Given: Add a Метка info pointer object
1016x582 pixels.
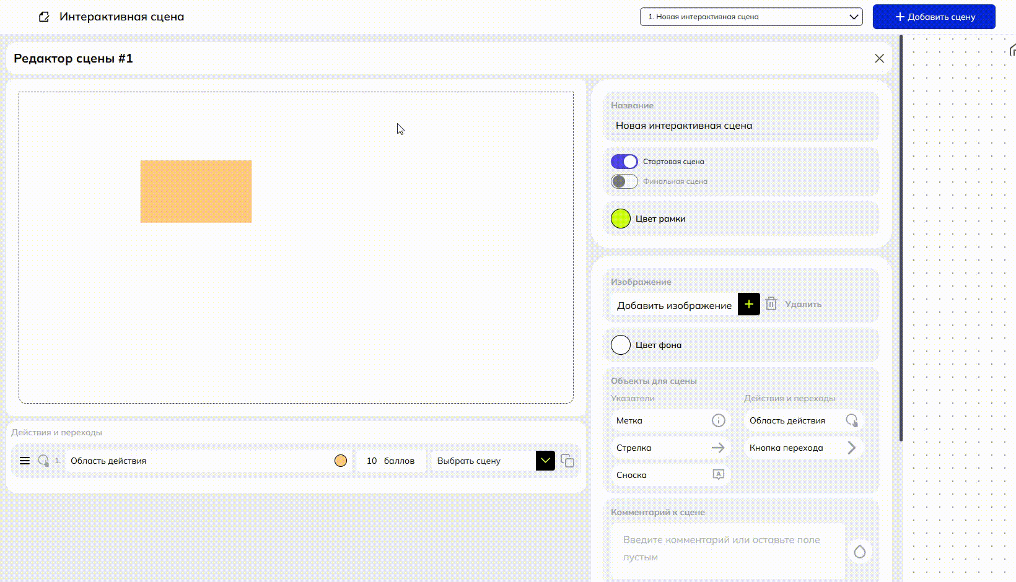Looking at the screenshot, I should 670,420.
